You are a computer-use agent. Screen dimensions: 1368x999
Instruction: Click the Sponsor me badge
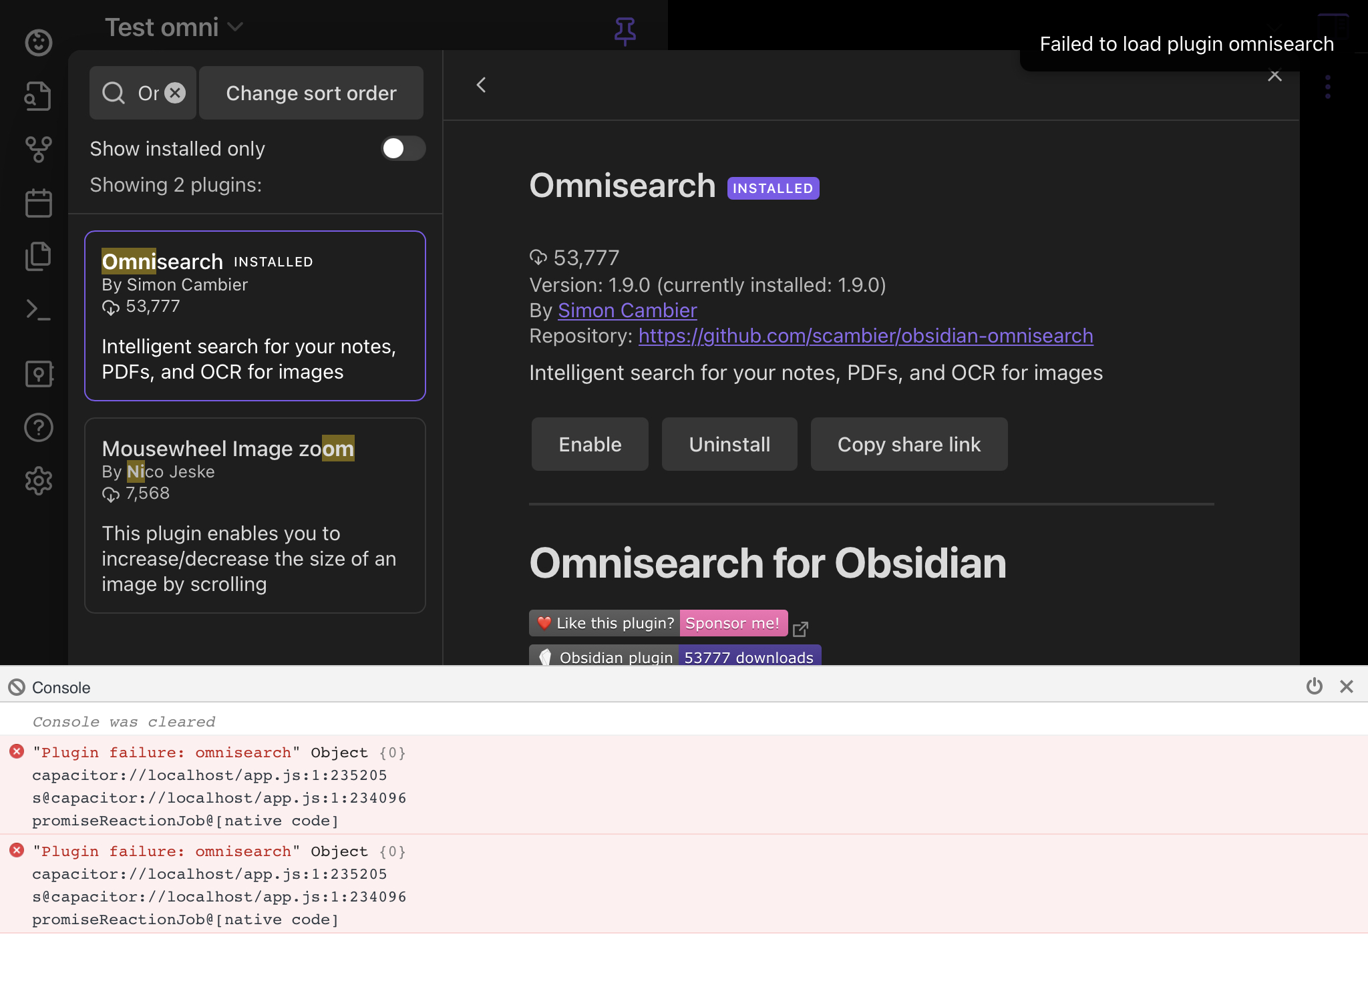732,622
